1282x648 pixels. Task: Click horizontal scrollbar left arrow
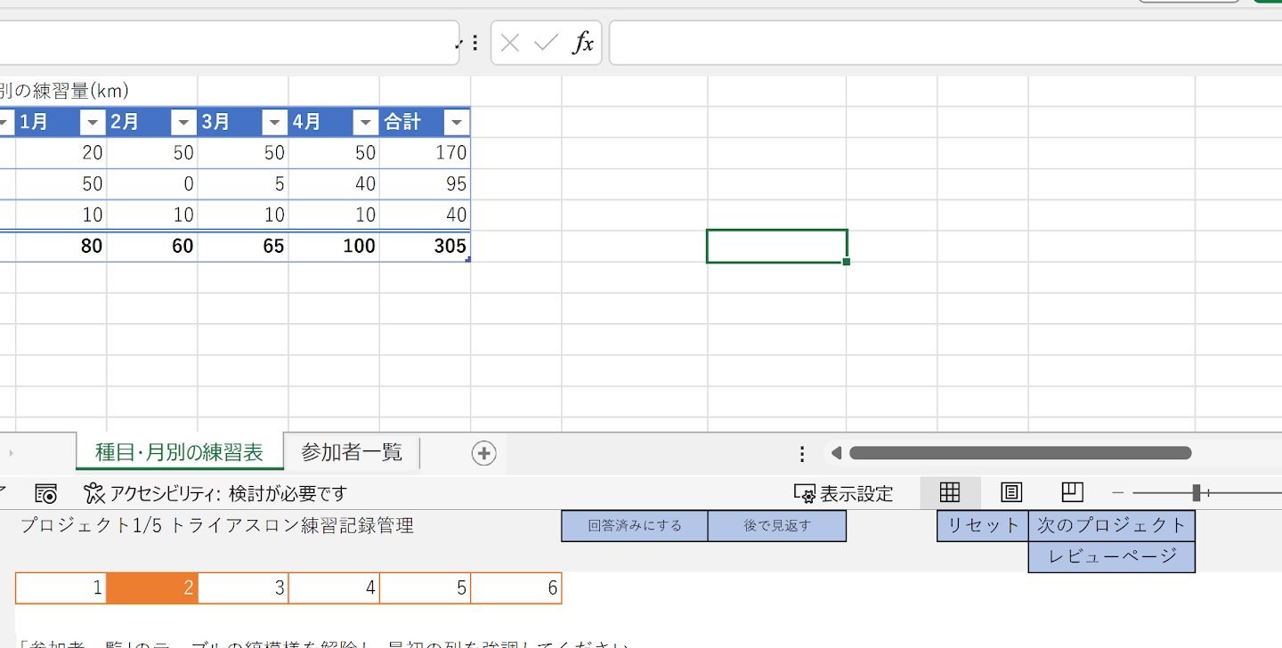tap(836, 453)
